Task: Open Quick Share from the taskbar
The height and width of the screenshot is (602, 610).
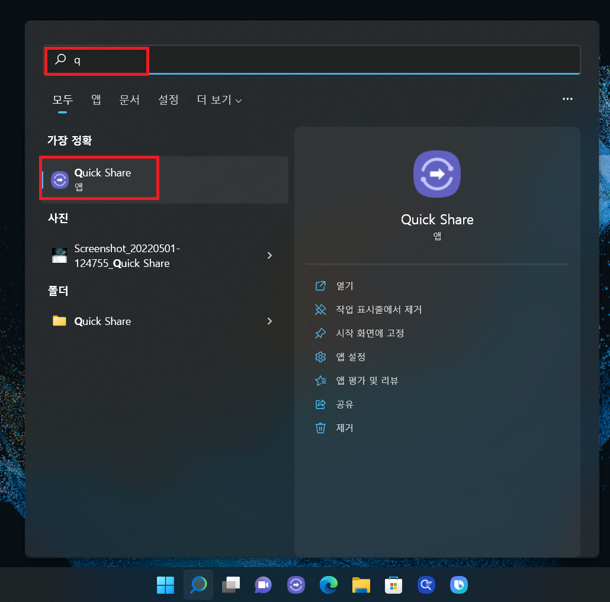Action: pyautogui.click(x=296, y=585)
